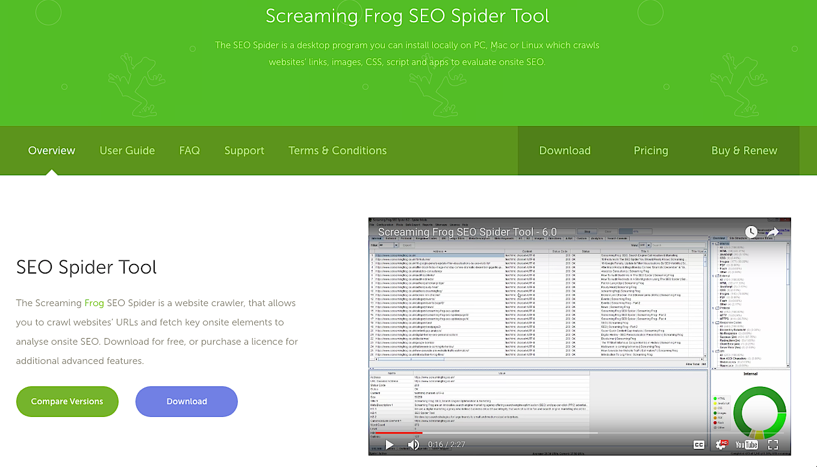817x467 pixels.
Task: Open the video title 'Screaming Frog SEO Spider Tool - 6.0'
Action: [x=467, y=232]
